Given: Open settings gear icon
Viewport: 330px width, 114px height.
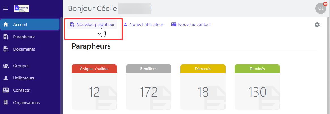Looking at the screenshot, I should (317, 25).
